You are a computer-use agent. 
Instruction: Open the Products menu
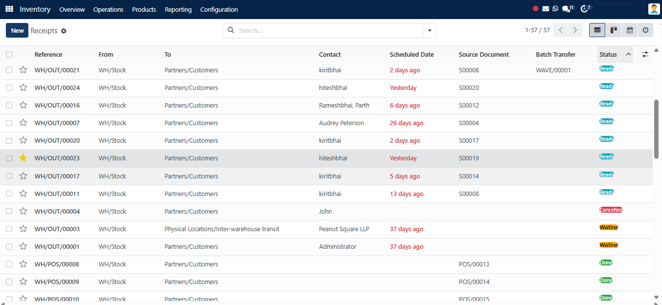tap(144, 9)
